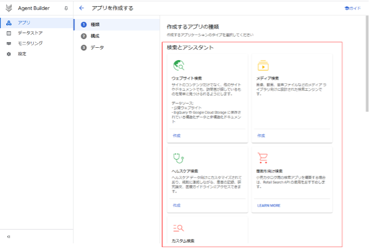Screen dimensions: 370x250
Task: Click the ヘルスケア検索 card title
Action: [x=185, y=171]
